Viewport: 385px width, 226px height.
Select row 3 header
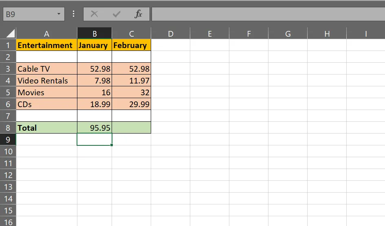click(x=8, y=69)
